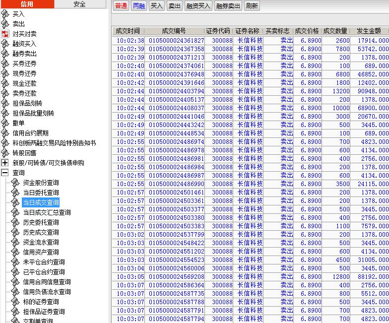Click the icon beside 担保品批量划转

(5, 113)
